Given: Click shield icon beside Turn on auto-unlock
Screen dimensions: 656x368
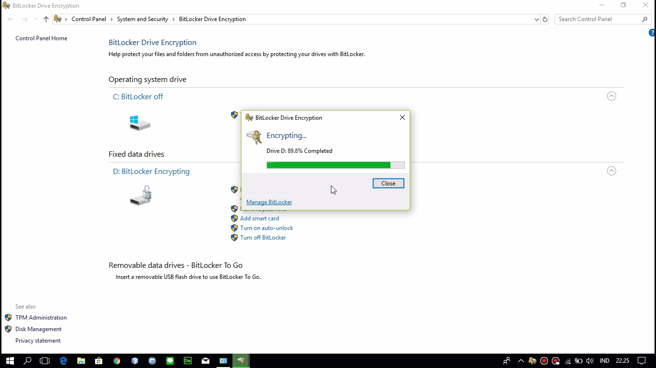Looking at the screenshot, I should click(x=234, y=228).
